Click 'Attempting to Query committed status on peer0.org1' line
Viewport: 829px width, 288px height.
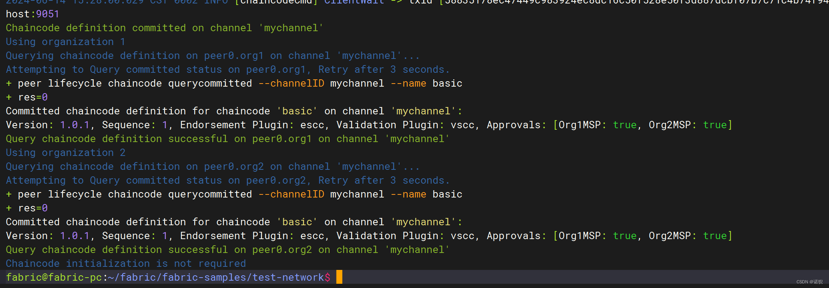coord(228,70)
